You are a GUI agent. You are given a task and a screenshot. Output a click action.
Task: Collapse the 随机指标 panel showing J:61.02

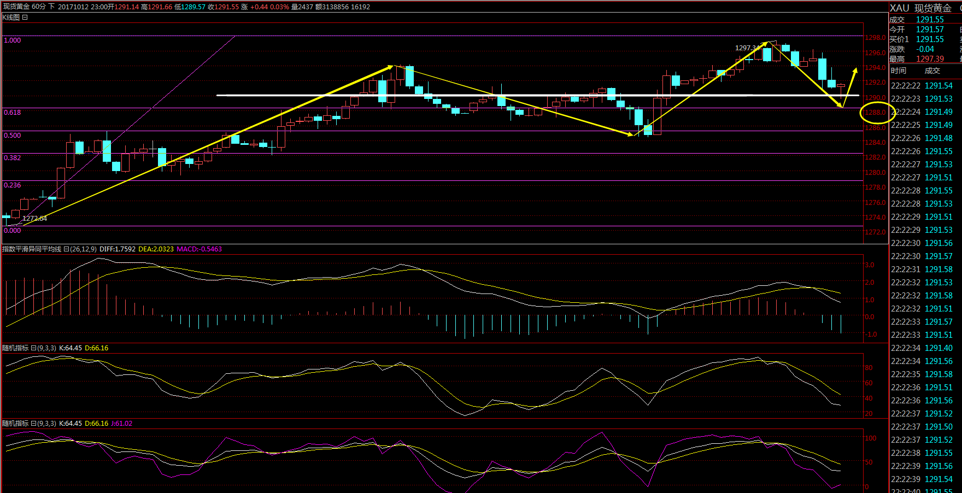click(33, 424)
